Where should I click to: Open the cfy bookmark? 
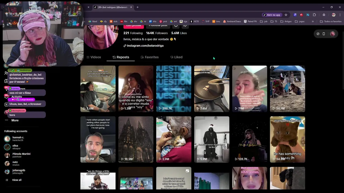(103, 21)
